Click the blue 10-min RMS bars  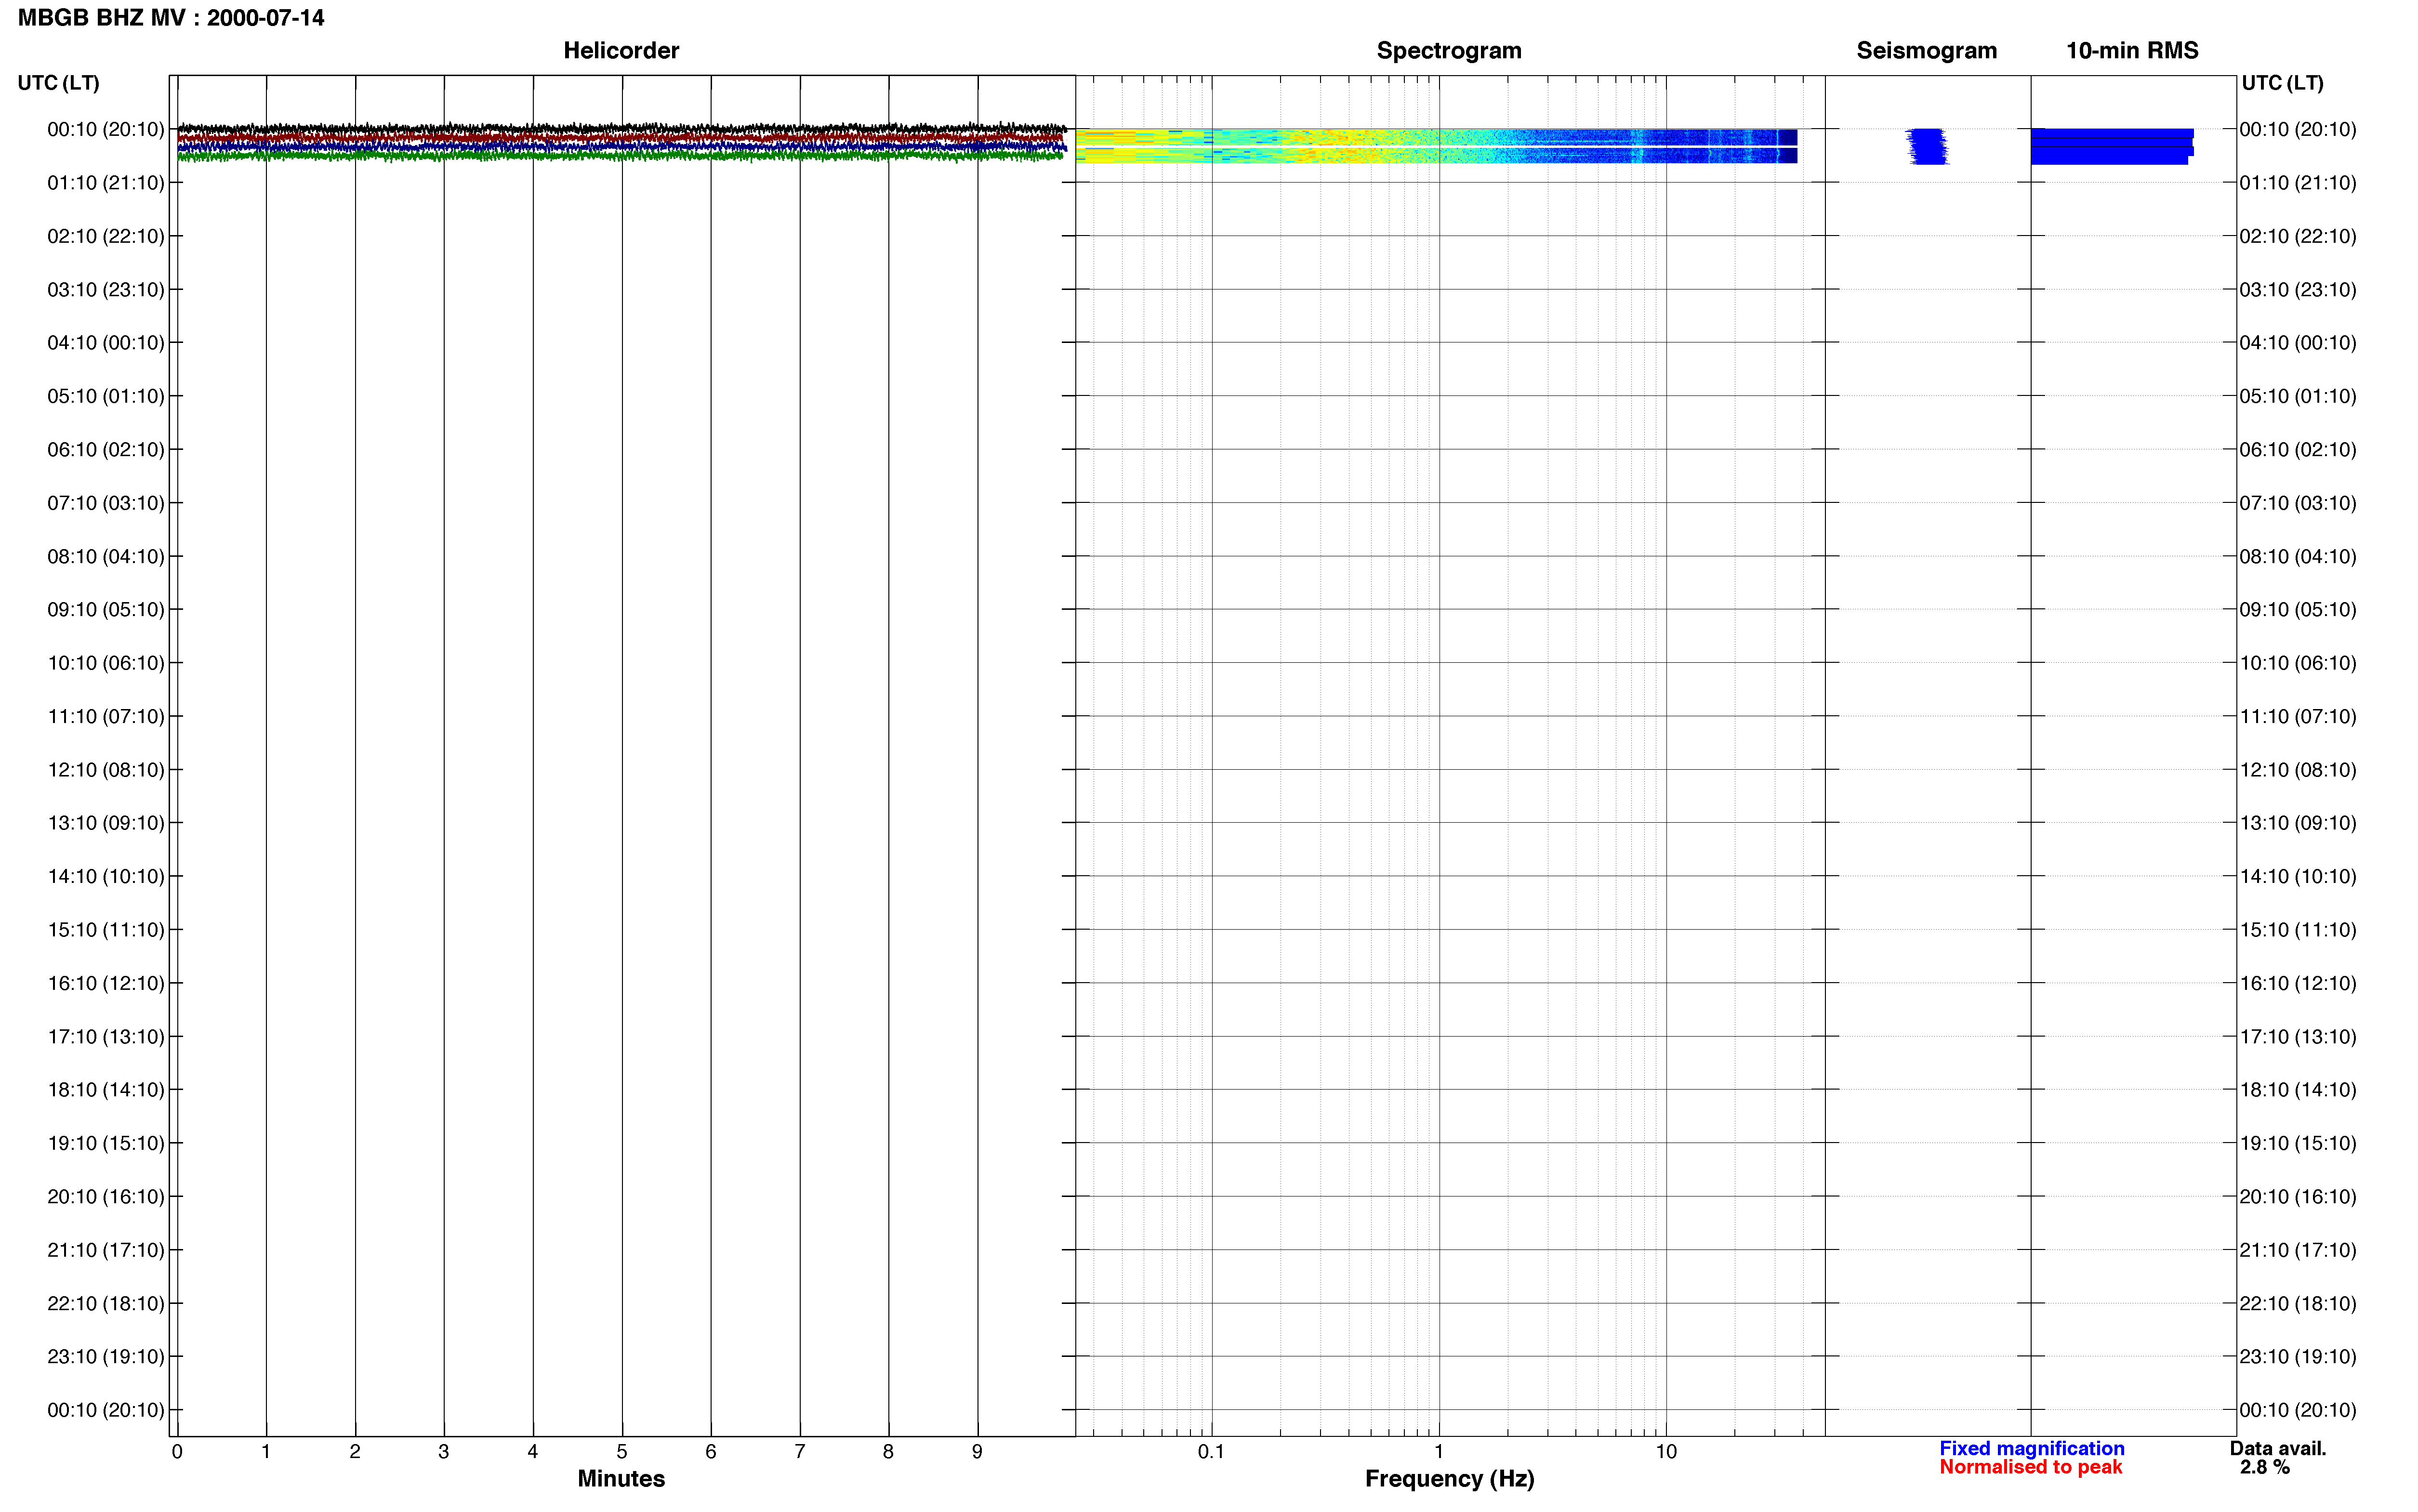pos(2112,146)
